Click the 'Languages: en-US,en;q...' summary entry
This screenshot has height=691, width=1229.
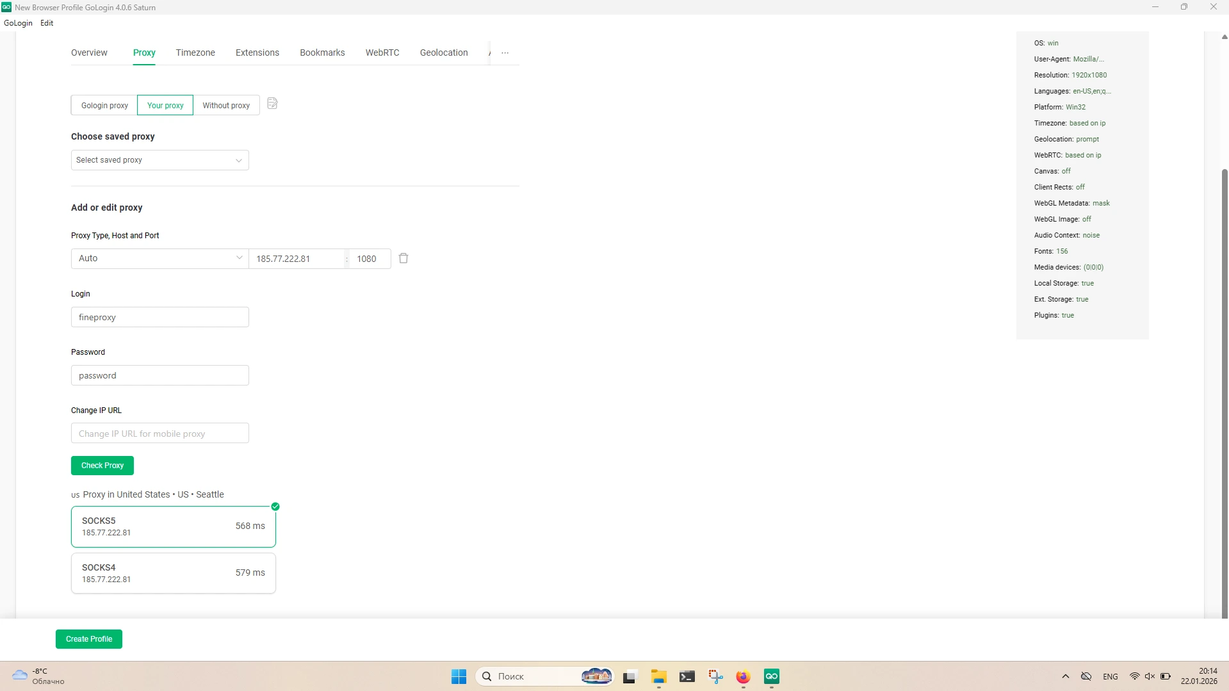coord(1072,91)
